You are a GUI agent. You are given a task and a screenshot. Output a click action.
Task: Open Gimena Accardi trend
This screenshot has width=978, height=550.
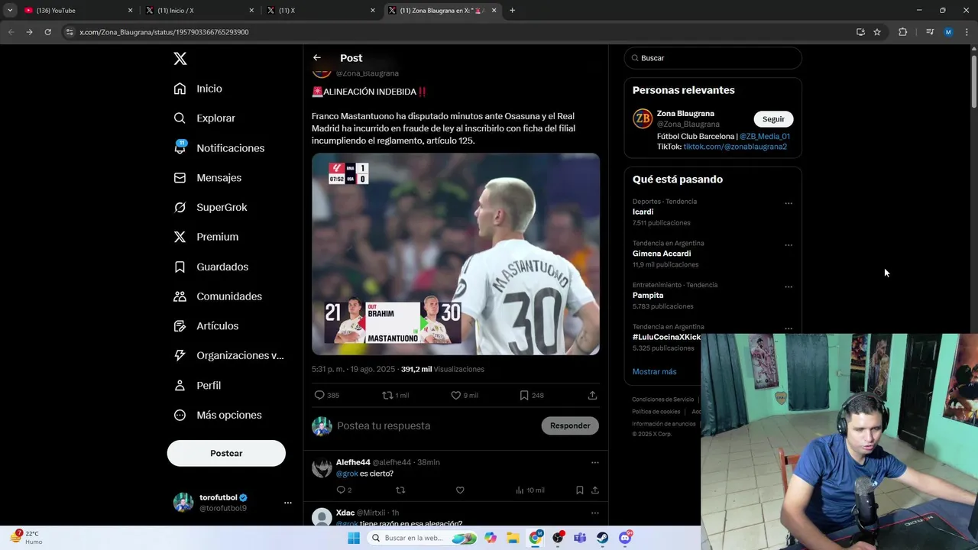(662, 254)
